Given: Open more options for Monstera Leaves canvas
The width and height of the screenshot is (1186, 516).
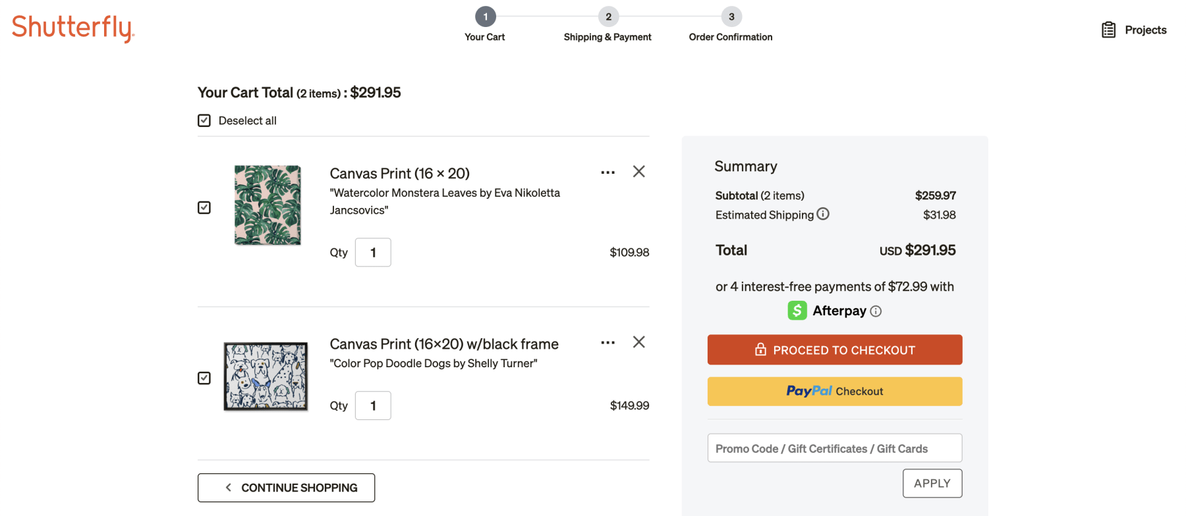Looking at the screenshot, I should 607,172.
